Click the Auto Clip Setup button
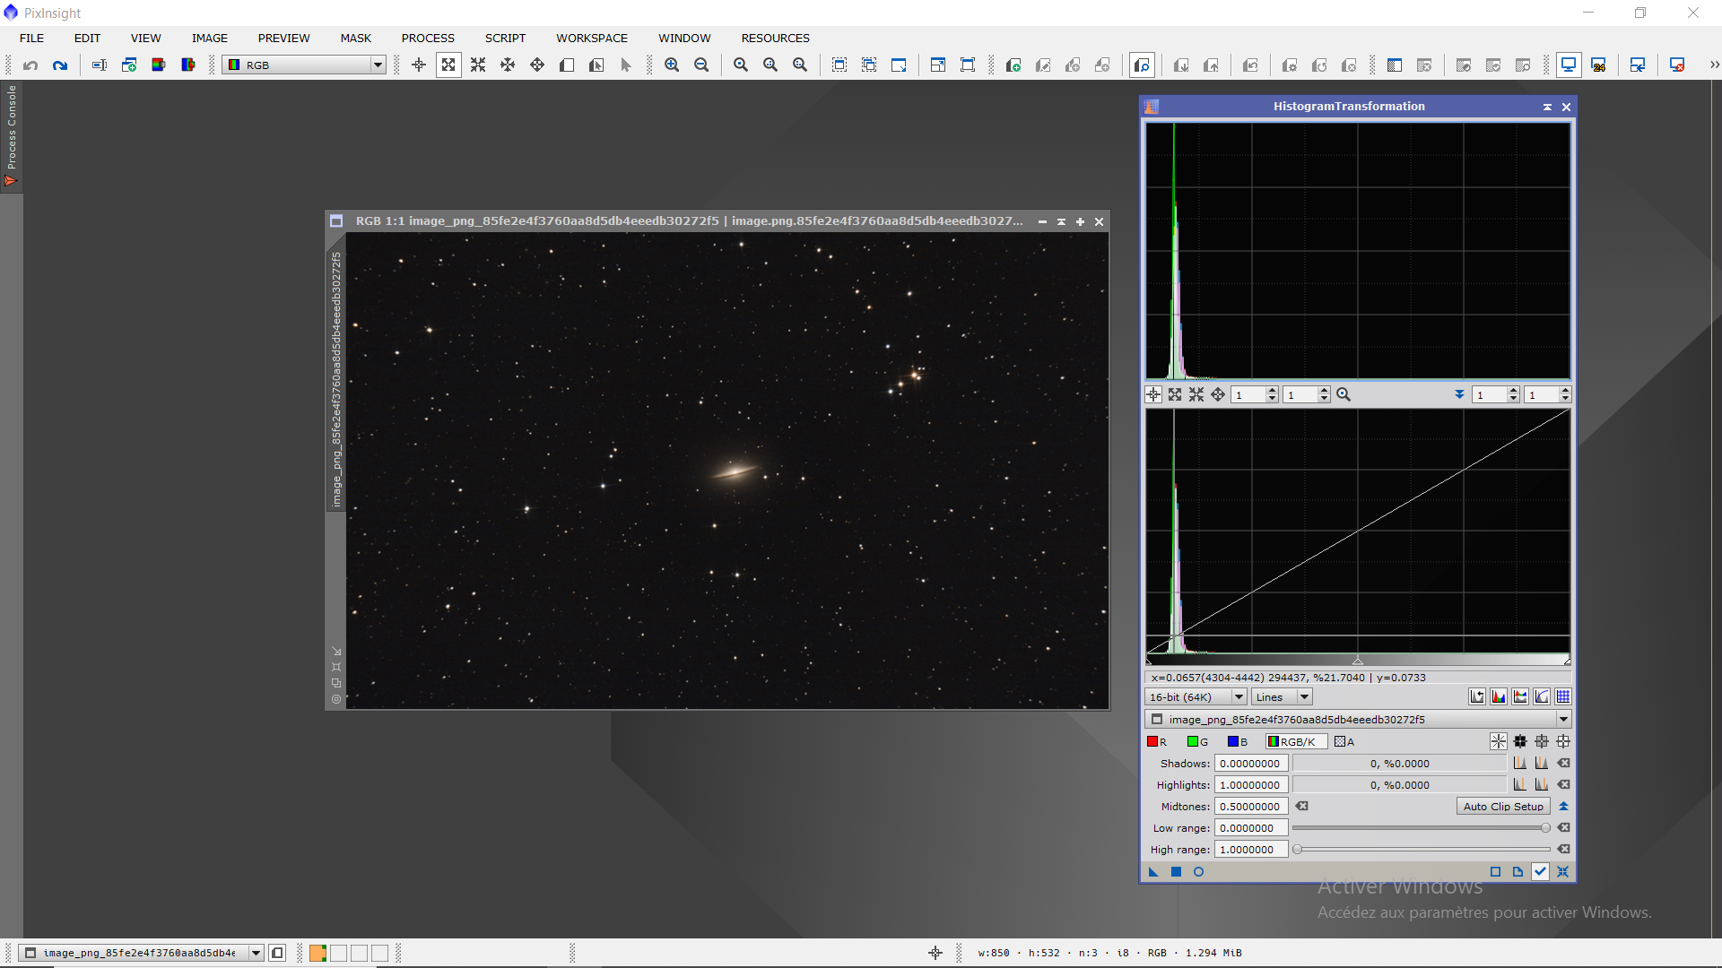The width and height of the screenshot is (1722, 968). pyautogui.click(x=1502, y=807)
